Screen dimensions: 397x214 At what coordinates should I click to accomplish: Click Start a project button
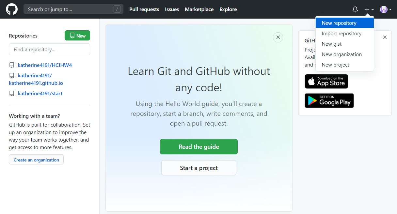coord(199,168)
